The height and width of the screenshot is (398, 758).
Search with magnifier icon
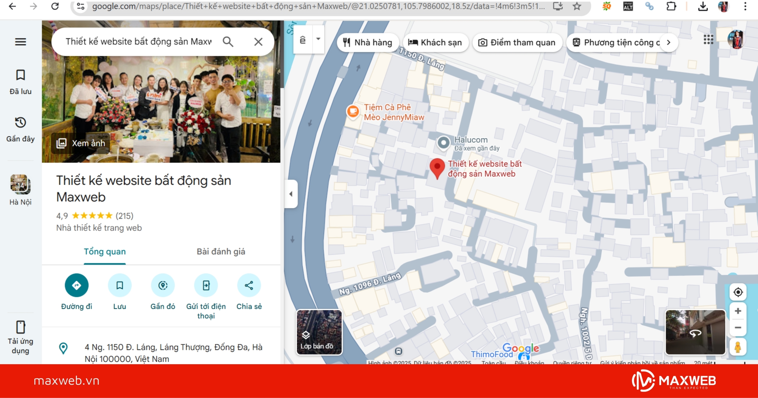[x=228, y=42]
